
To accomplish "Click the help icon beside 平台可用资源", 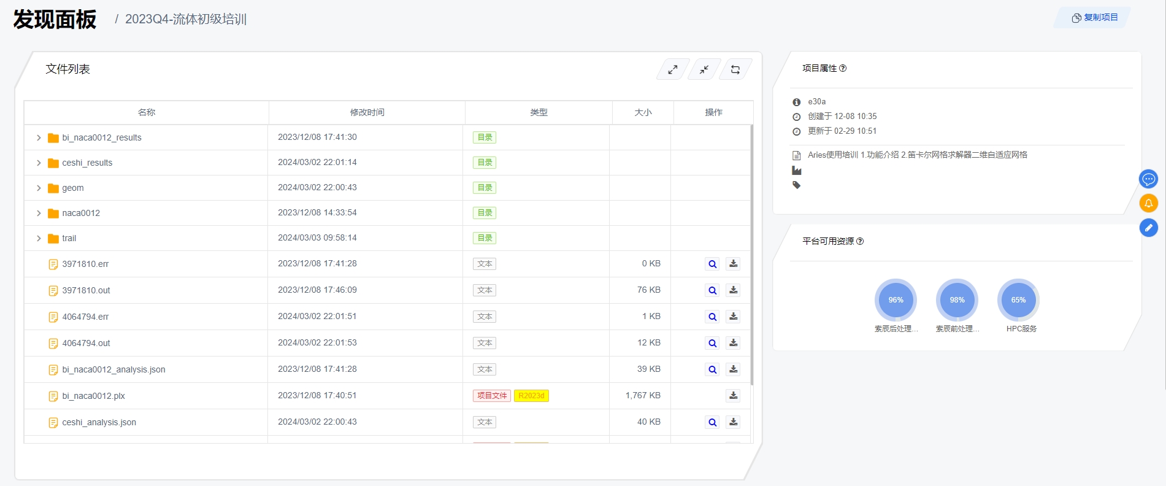I will pyautogui.click(x=860, y=241).
